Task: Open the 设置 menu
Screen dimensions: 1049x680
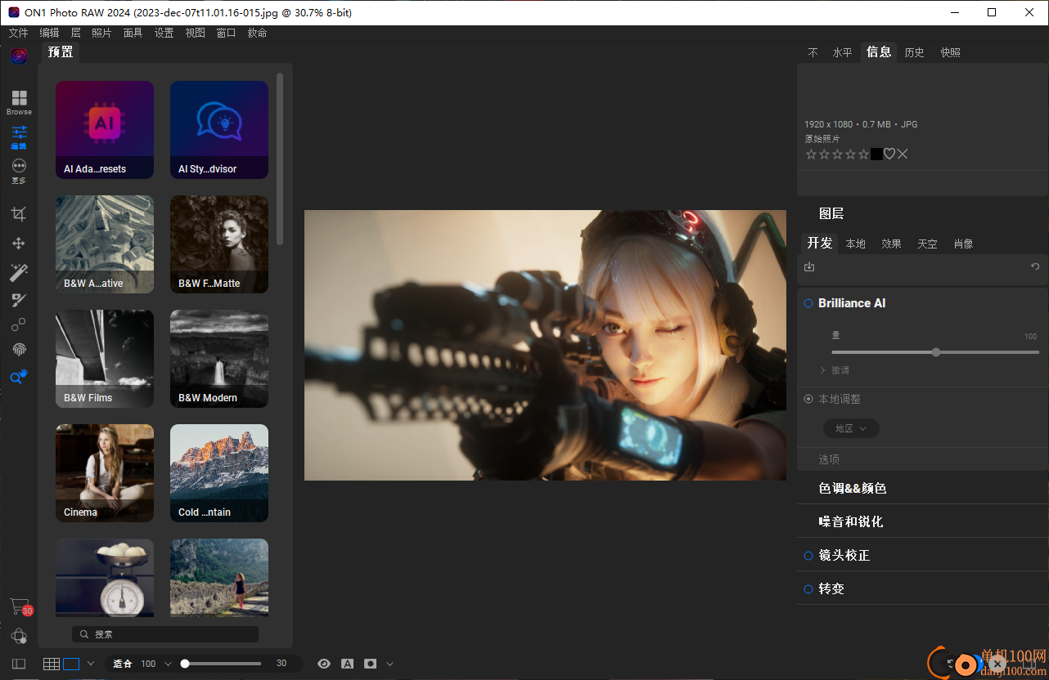Action: [x=164, y=33]
